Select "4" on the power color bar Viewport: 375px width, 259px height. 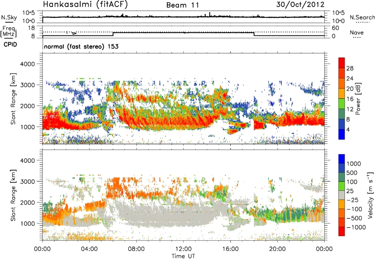[x=348, y=129]
